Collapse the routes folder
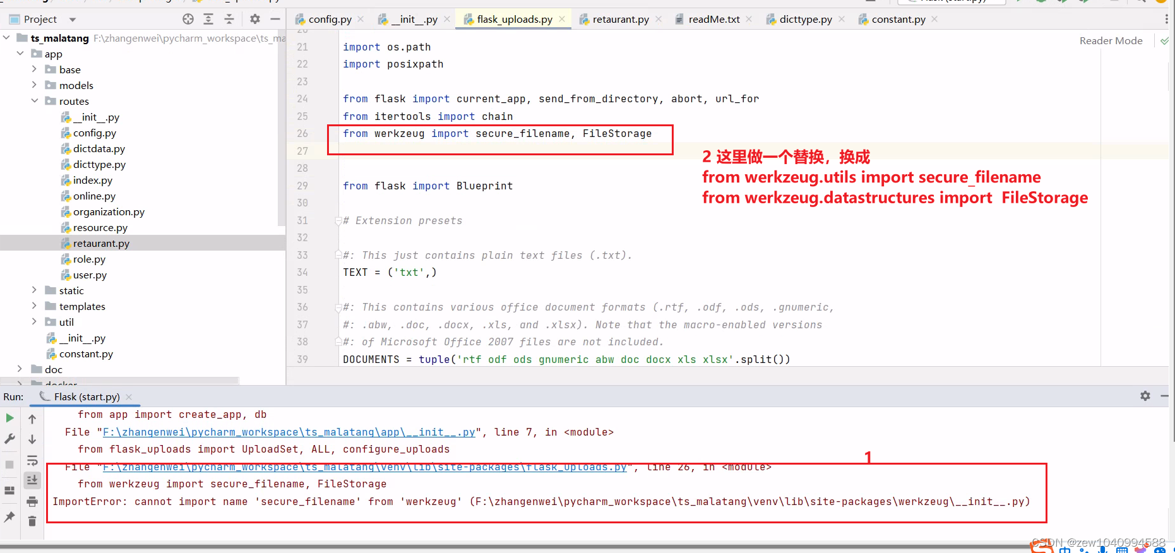Screen dimensions: 1175x553 point(35,101)
